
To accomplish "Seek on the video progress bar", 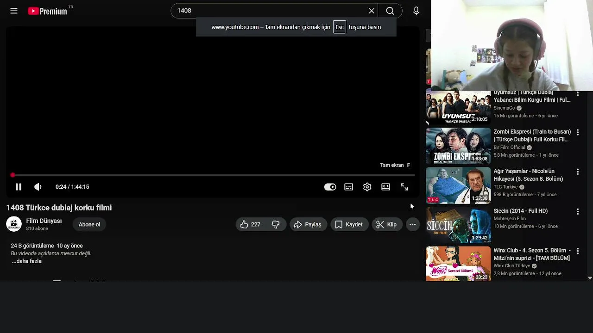I will [213, 175].
